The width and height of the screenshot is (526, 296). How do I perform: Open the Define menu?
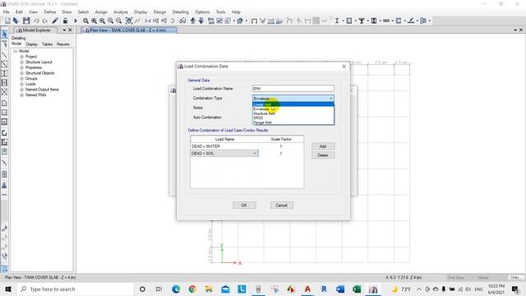pos(50,12)
